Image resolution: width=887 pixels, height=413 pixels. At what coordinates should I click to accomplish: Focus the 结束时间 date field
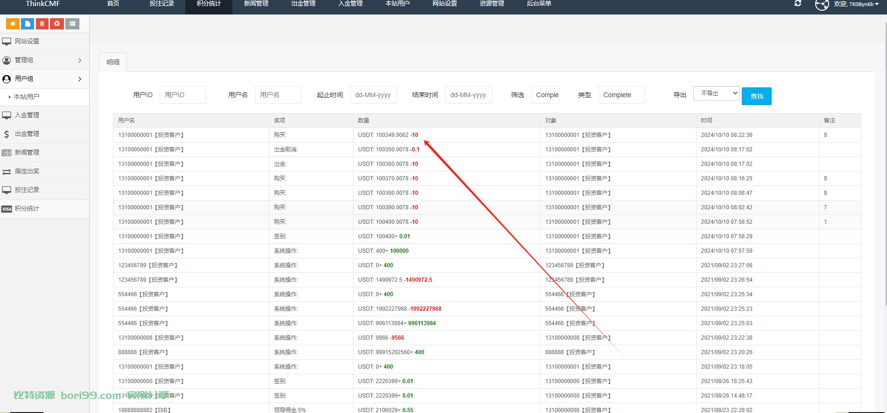(469, 95)
